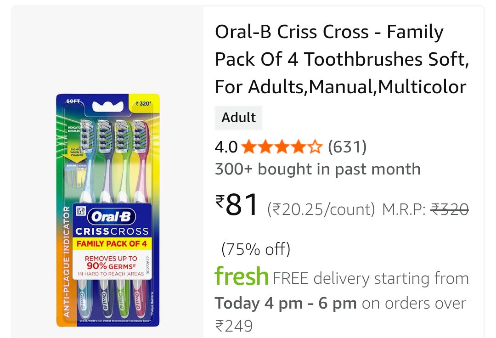The height and width of the screenshot is (338, 496).
Task: Click the Family Pack of 4 banner on the package
Action: point(112,243)
